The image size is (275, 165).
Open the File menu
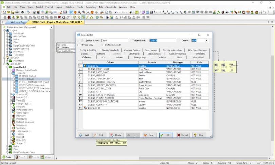point(9,7)
